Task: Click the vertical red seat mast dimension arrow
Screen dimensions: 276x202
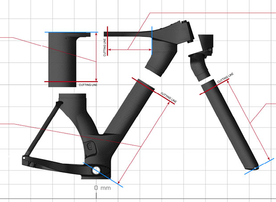Action: (x=96, y=57)
